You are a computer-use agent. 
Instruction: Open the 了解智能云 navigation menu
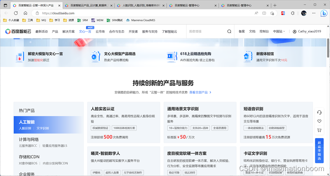pos(170,31)
